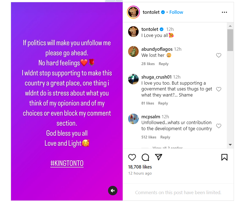
Task: Open shuga_crush01's profile avatar
Action: tap(133, 79)
